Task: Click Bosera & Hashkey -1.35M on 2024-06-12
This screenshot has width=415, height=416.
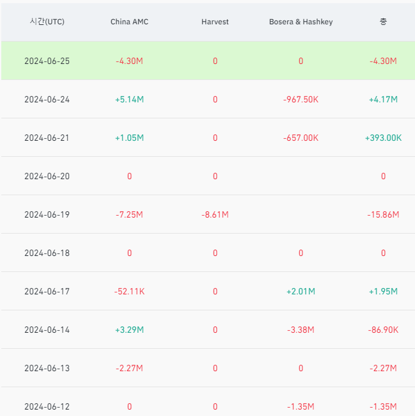Action: [301, 406]
